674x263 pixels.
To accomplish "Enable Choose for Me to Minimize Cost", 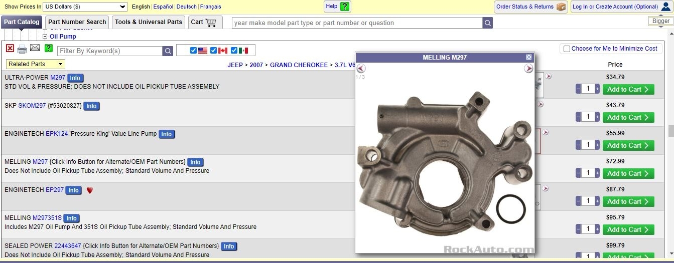I will coord(567,49).
